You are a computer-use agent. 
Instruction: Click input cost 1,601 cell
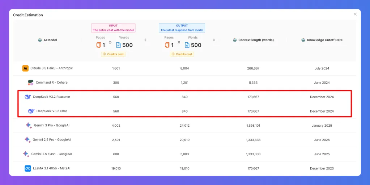116,68
